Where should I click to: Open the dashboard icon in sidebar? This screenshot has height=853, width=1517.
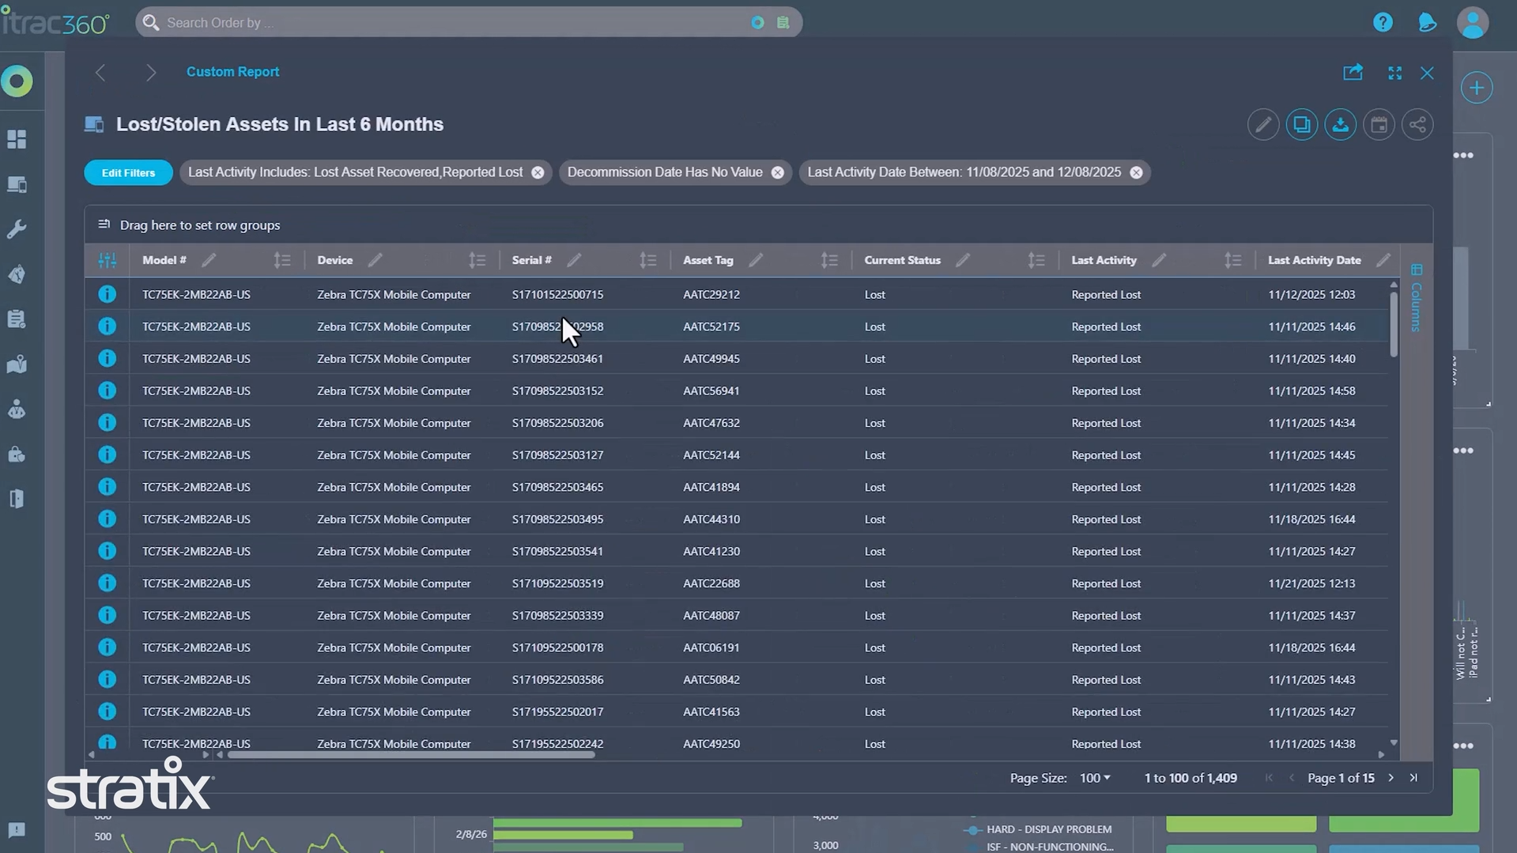(17, 139)
